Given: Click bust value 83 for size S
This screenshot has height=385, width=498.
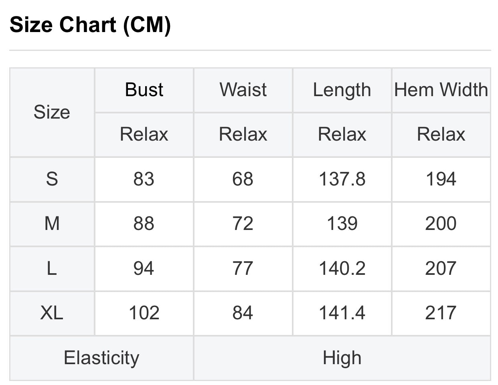Looking at the screenshot, I should (x=144, y=179).
